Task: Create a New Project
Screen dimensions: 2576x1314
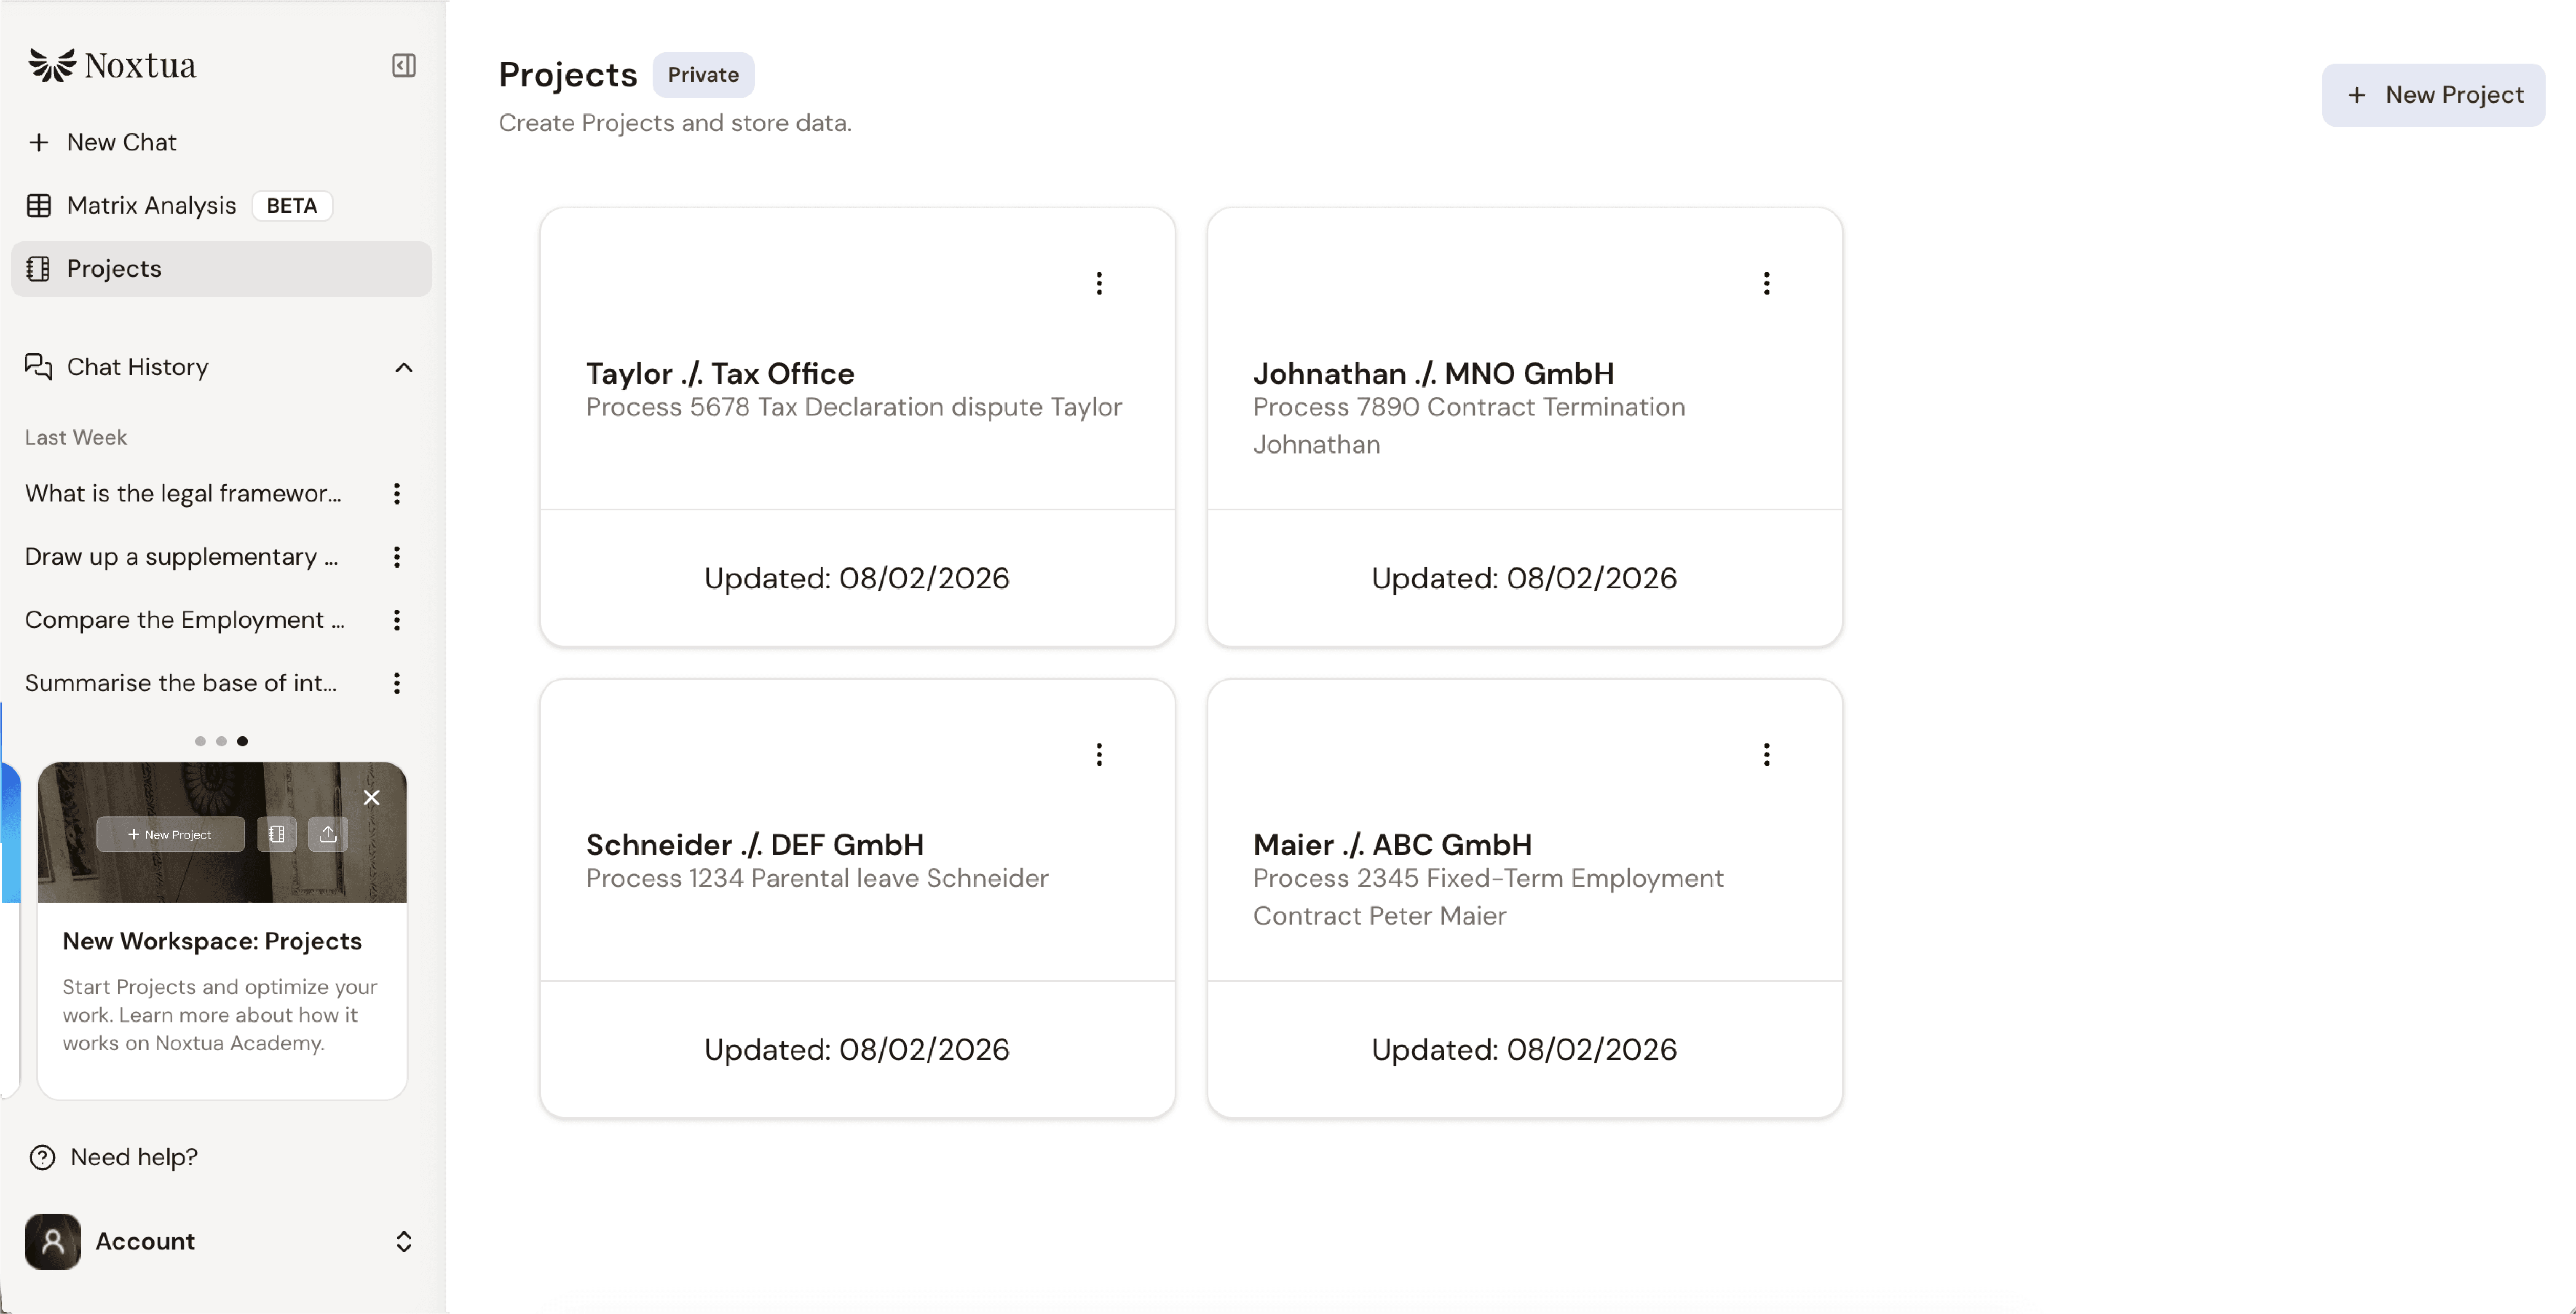Action: click(2433, 95)
